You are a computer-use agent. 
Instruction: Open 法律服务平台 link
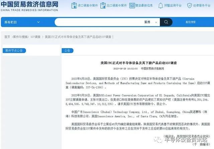point(202,5)
